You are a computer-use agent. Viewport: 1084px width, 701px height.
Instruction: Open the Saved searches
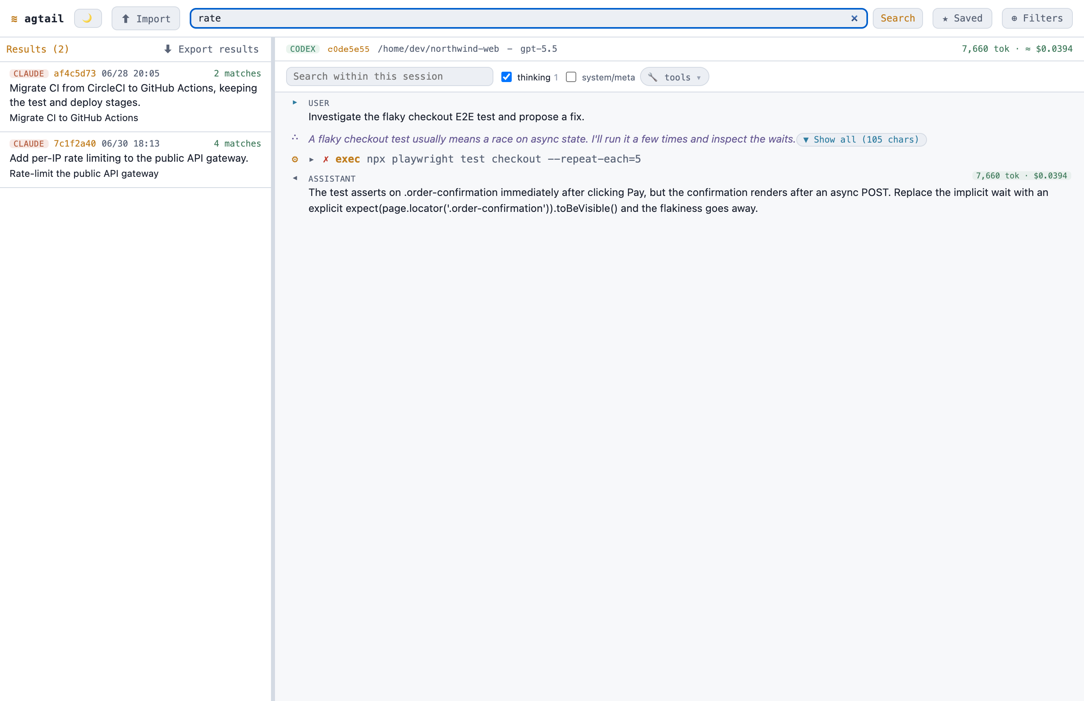coord(962,18)
